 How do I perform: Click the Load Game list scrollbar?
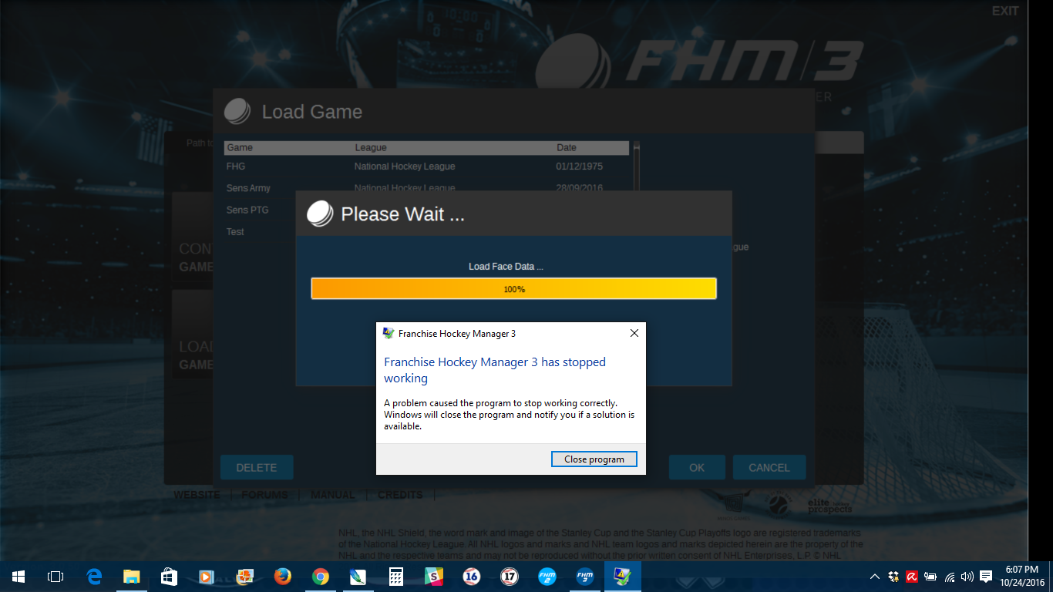[x=636, y=166]
